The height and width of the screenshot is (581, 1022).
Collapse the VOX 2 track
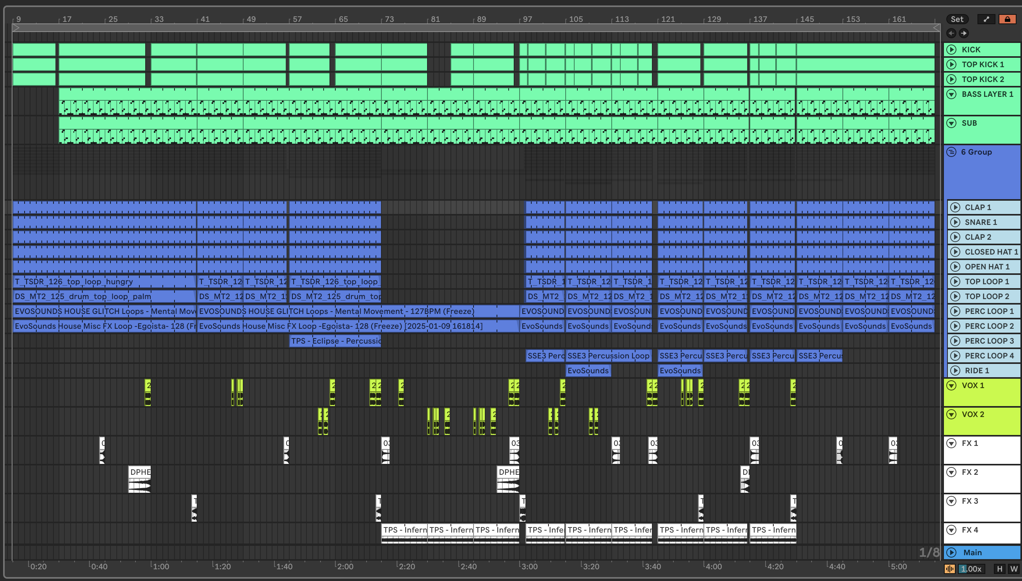click(951, 414)
